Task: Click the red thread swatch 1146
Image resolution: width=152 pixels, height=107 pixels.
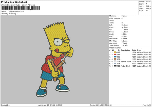Action: click(115, 55)
